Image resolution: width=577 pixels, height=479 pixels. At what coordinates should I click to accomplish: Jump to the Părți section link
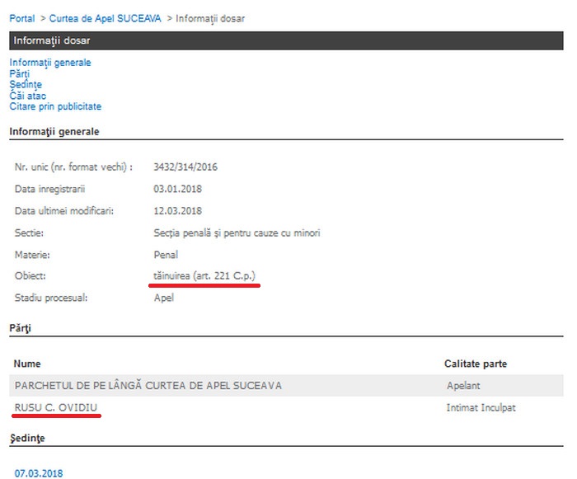20,73
